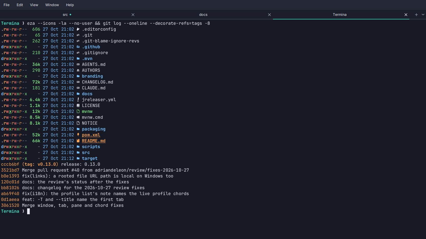Click the folder icon beside target

pos(78,159)
